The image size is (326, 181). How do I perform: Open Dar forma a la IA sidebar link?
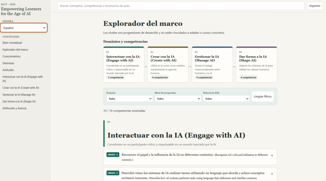point(19,101)
